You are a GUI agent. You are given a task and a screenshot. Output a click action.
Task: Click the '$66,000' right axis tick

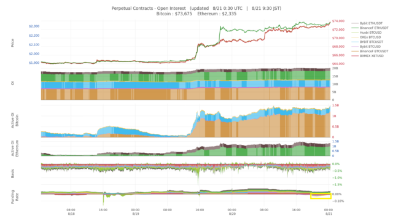338,55
